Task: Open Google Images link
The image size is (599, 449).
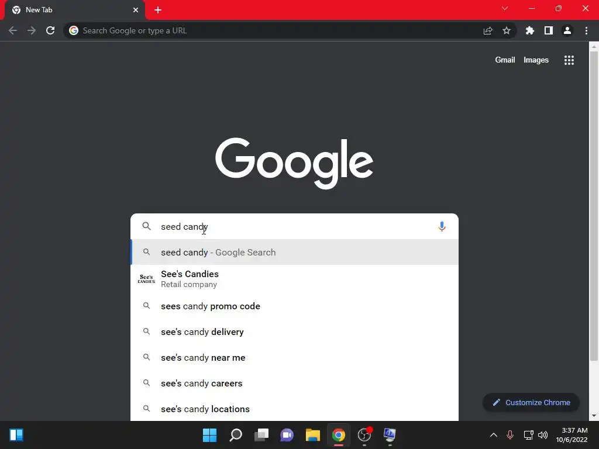Action: tap(536, 60)
